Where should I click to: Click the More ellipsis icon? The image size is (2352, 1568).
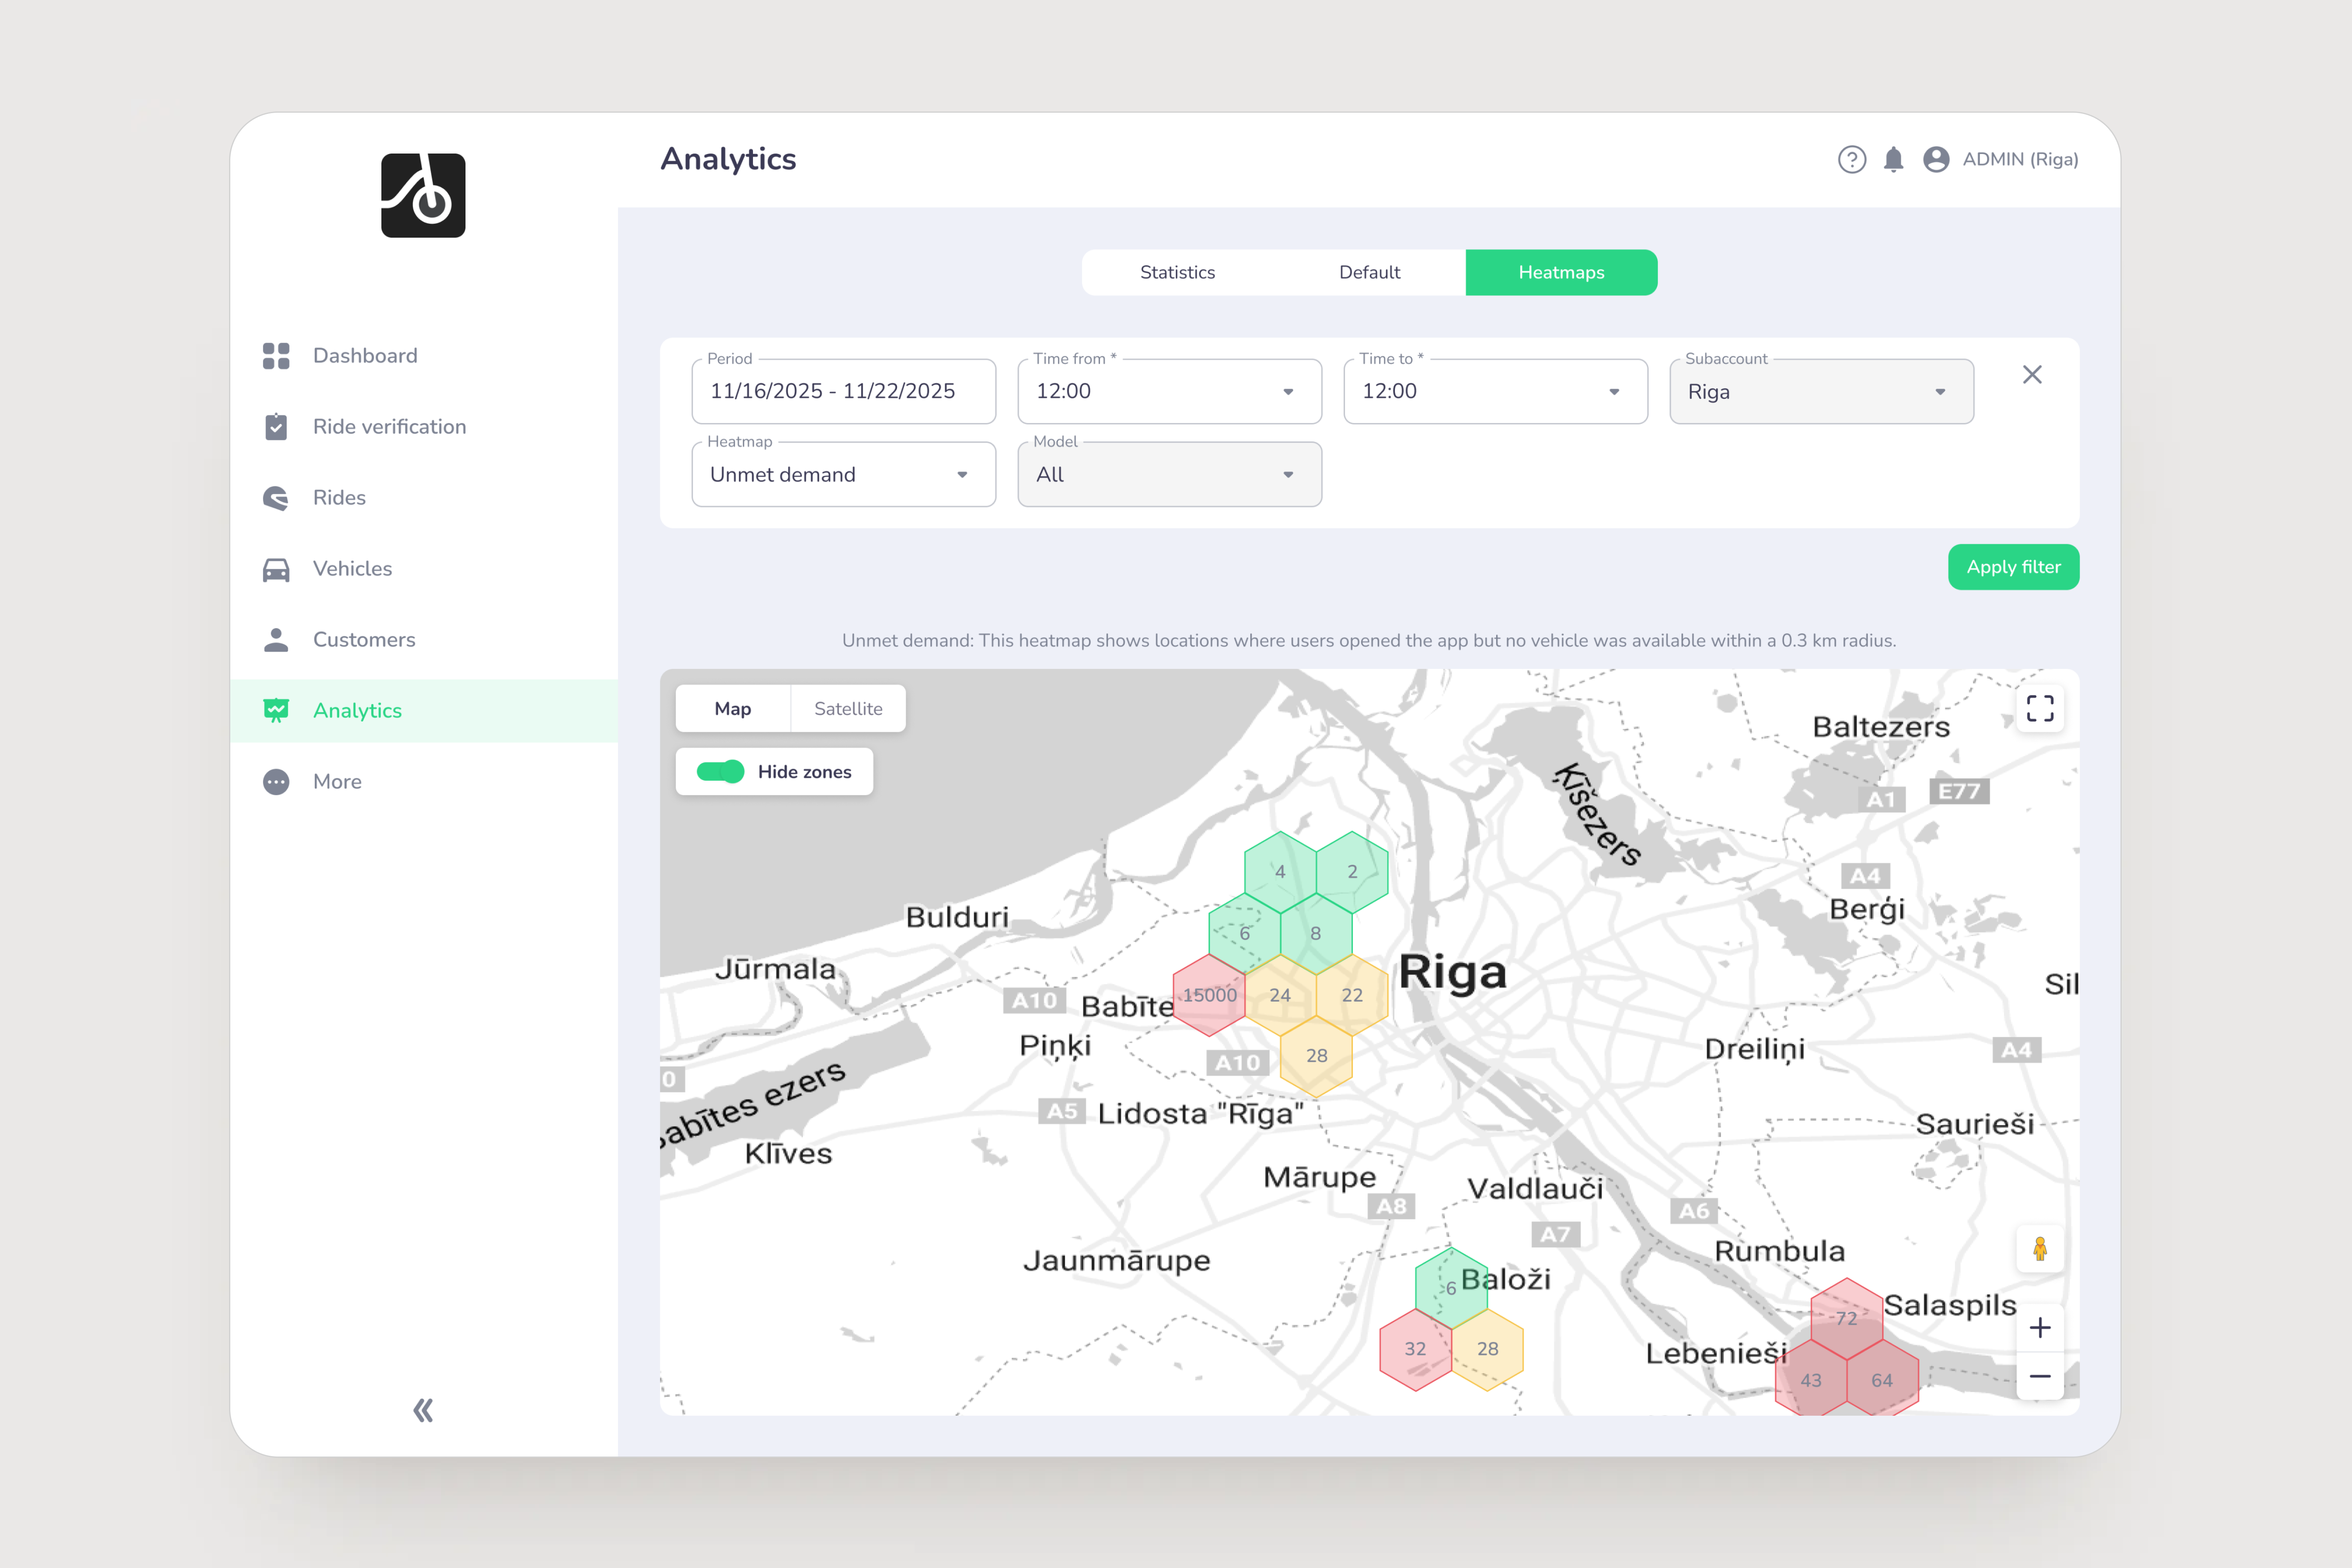tap(276, 782)
